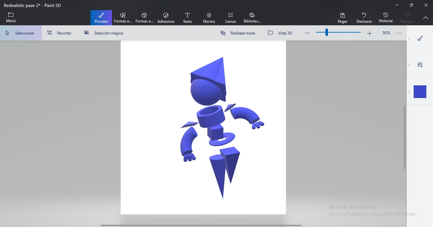Open the Menú file menu
Image resolution: width=433 pixels, height=227 pixels.
click(11, 18)
